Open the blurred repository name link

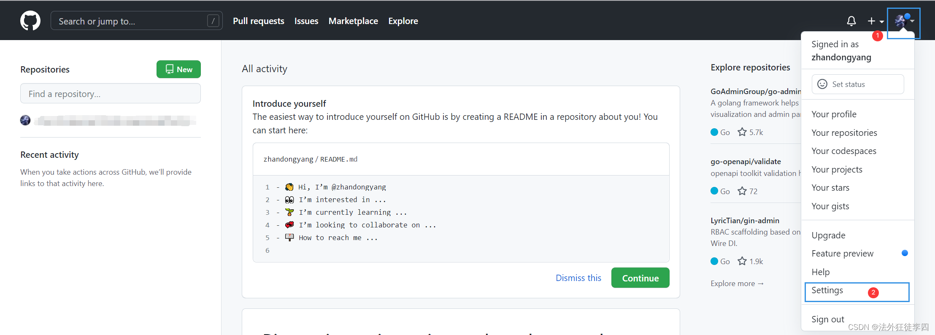tap(115, 121)
